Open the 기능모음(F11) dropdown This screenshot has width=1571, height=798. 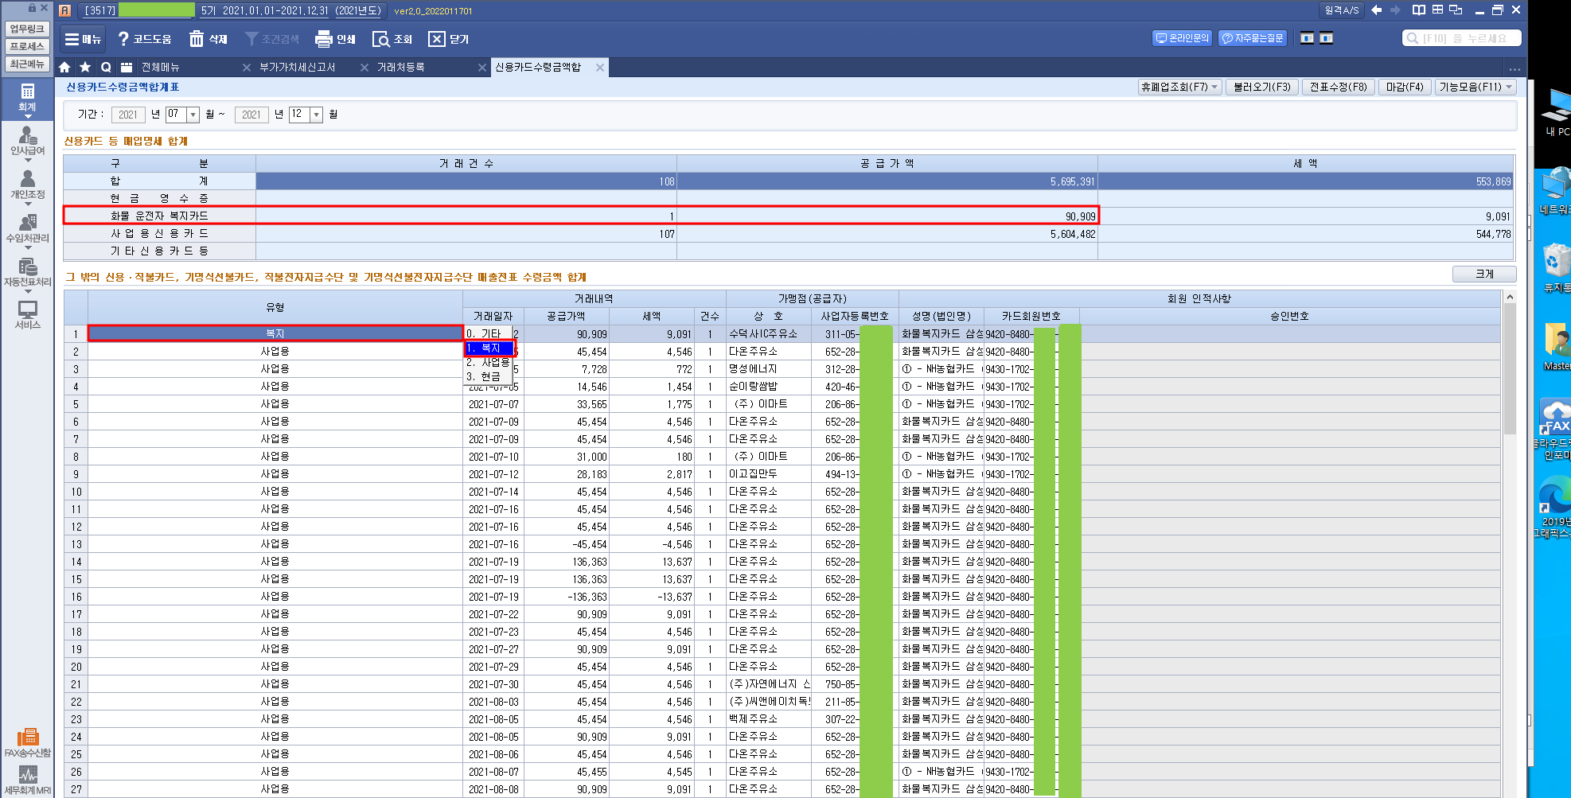pyautogui.click(x=1475, y=87)
